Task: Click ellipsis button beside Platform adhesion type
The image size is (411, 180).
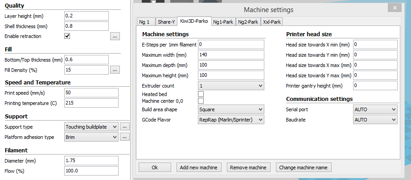Action: [x=125, y=137]
